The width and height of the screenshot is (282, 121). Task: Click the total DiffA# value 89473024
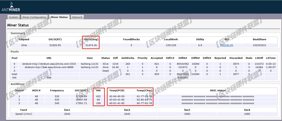[x=183, y=74]
